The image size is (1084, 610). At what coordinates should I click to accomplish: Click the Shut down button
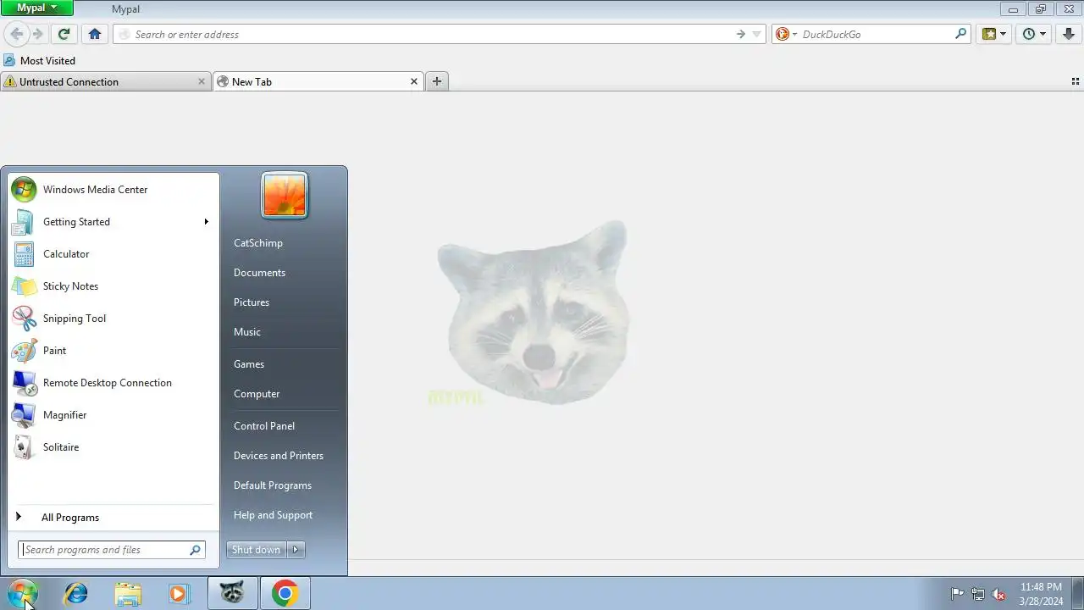click(x=256, y=550)
